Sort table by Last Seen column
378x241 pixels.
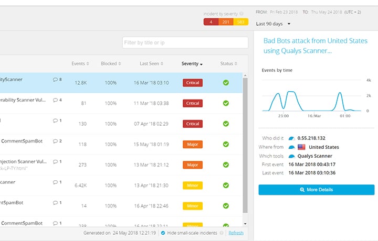151,63
